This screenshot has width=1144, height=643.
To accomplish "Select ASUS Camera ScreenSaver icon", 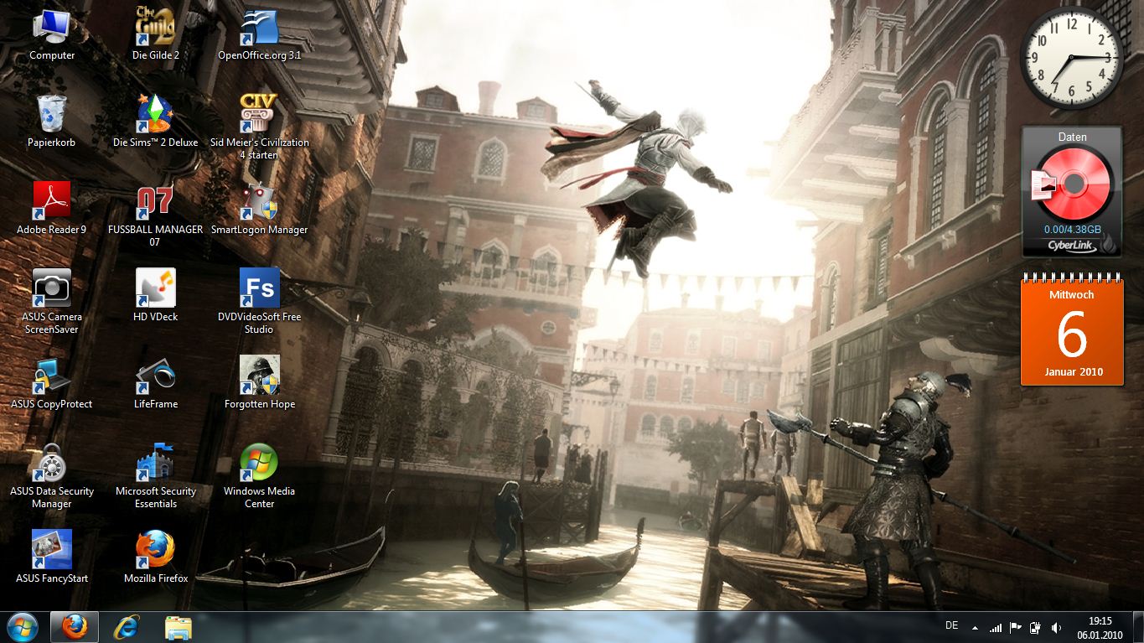I will (x=52, y=302).
